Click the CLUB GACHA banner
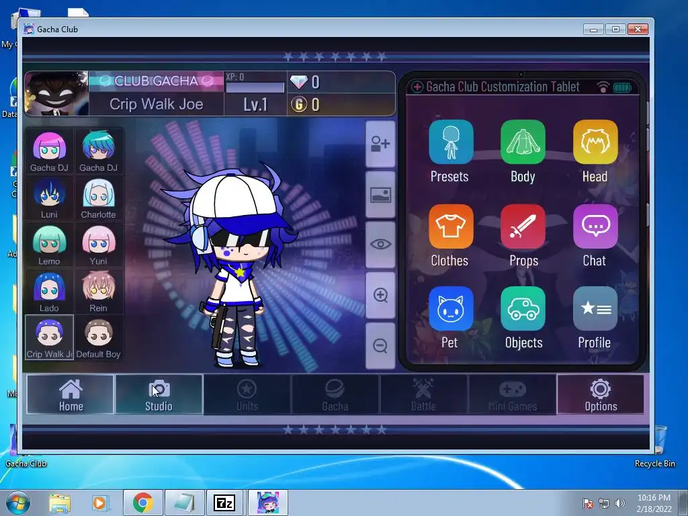The height and width of the screenshot is (516, 688). coord(156,81)
